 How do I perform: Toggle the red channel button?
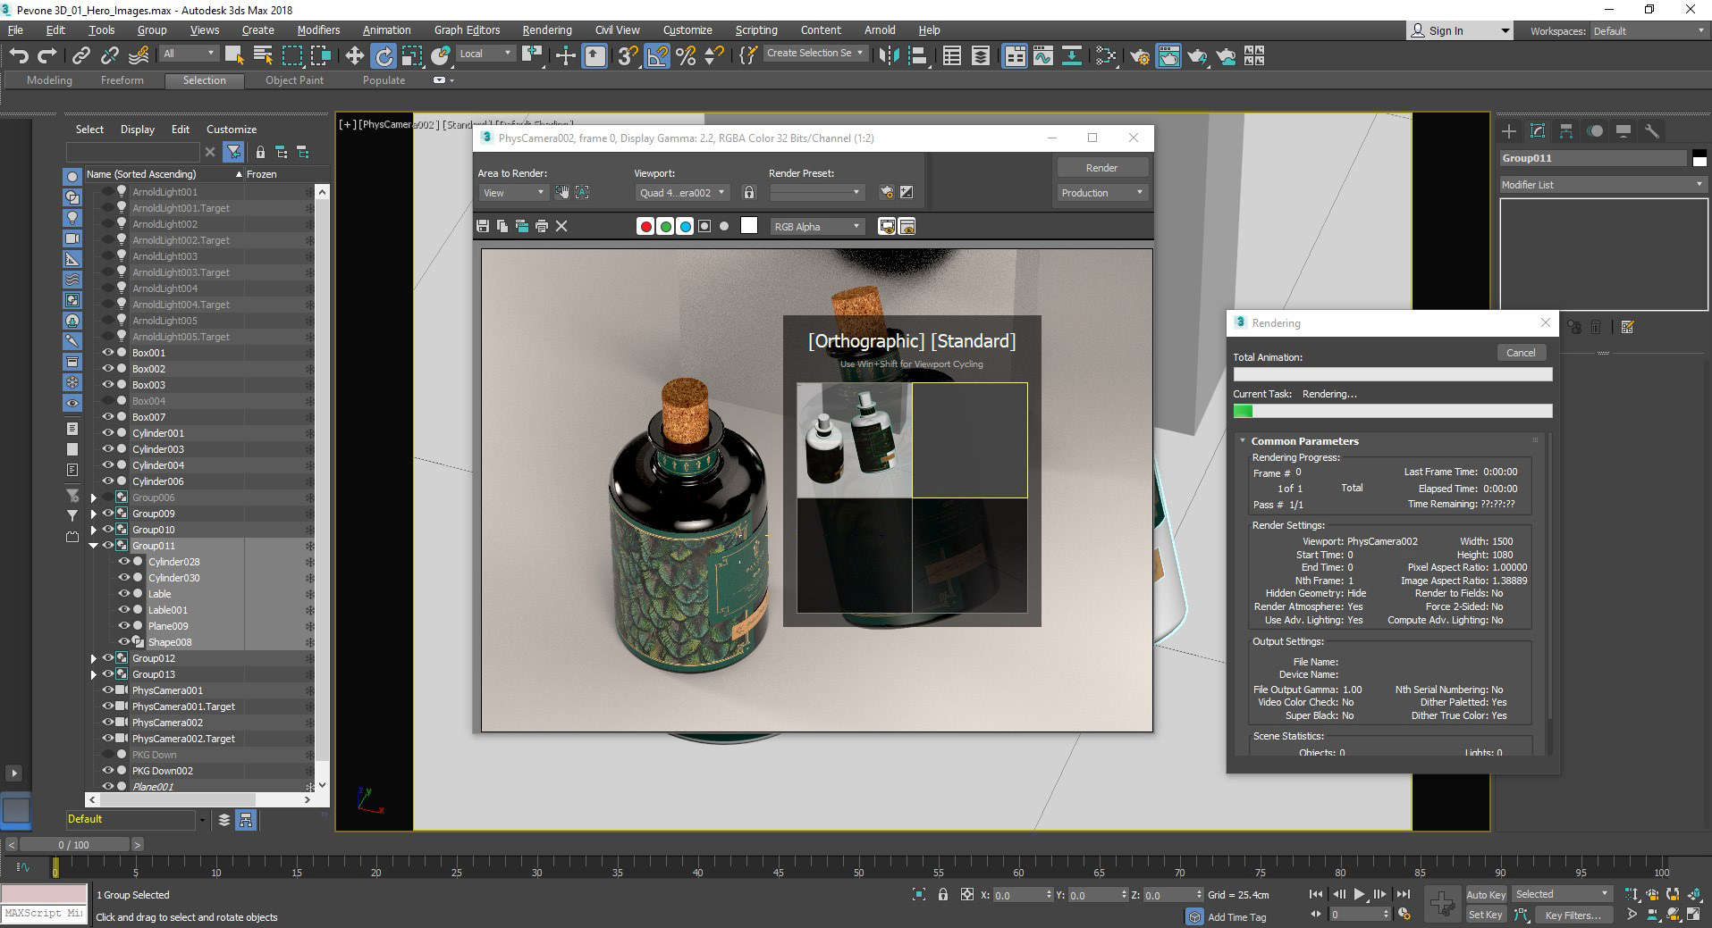[x=645, y=226]
